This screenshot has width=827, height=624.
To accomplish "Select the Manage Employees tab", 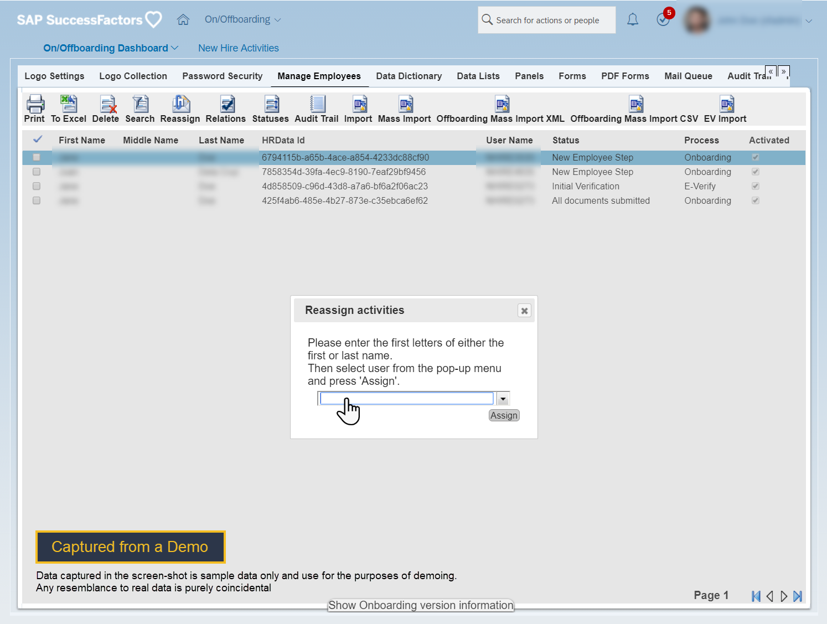I will click(x=319, y=76).
